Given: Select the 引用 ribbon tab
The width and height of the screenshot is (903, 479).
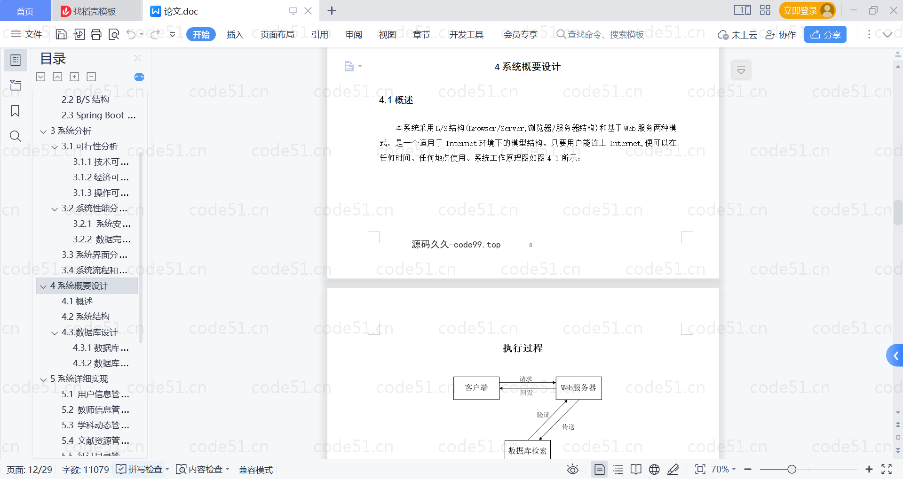Looking at the screenshot, I should click(320, 34).
